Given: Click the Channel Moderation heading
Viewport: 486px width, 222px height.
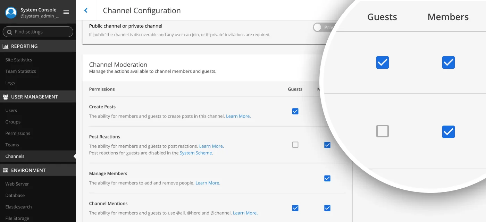Looking at the screenshot, I should (118, 65).
